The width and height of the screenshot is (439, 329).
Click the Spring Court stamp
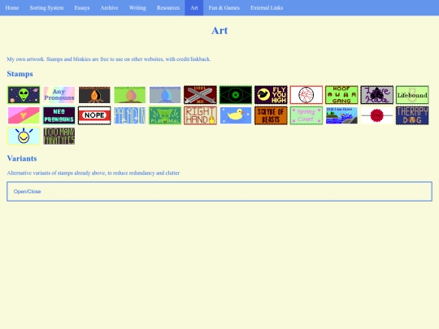(x=306, y=115)
